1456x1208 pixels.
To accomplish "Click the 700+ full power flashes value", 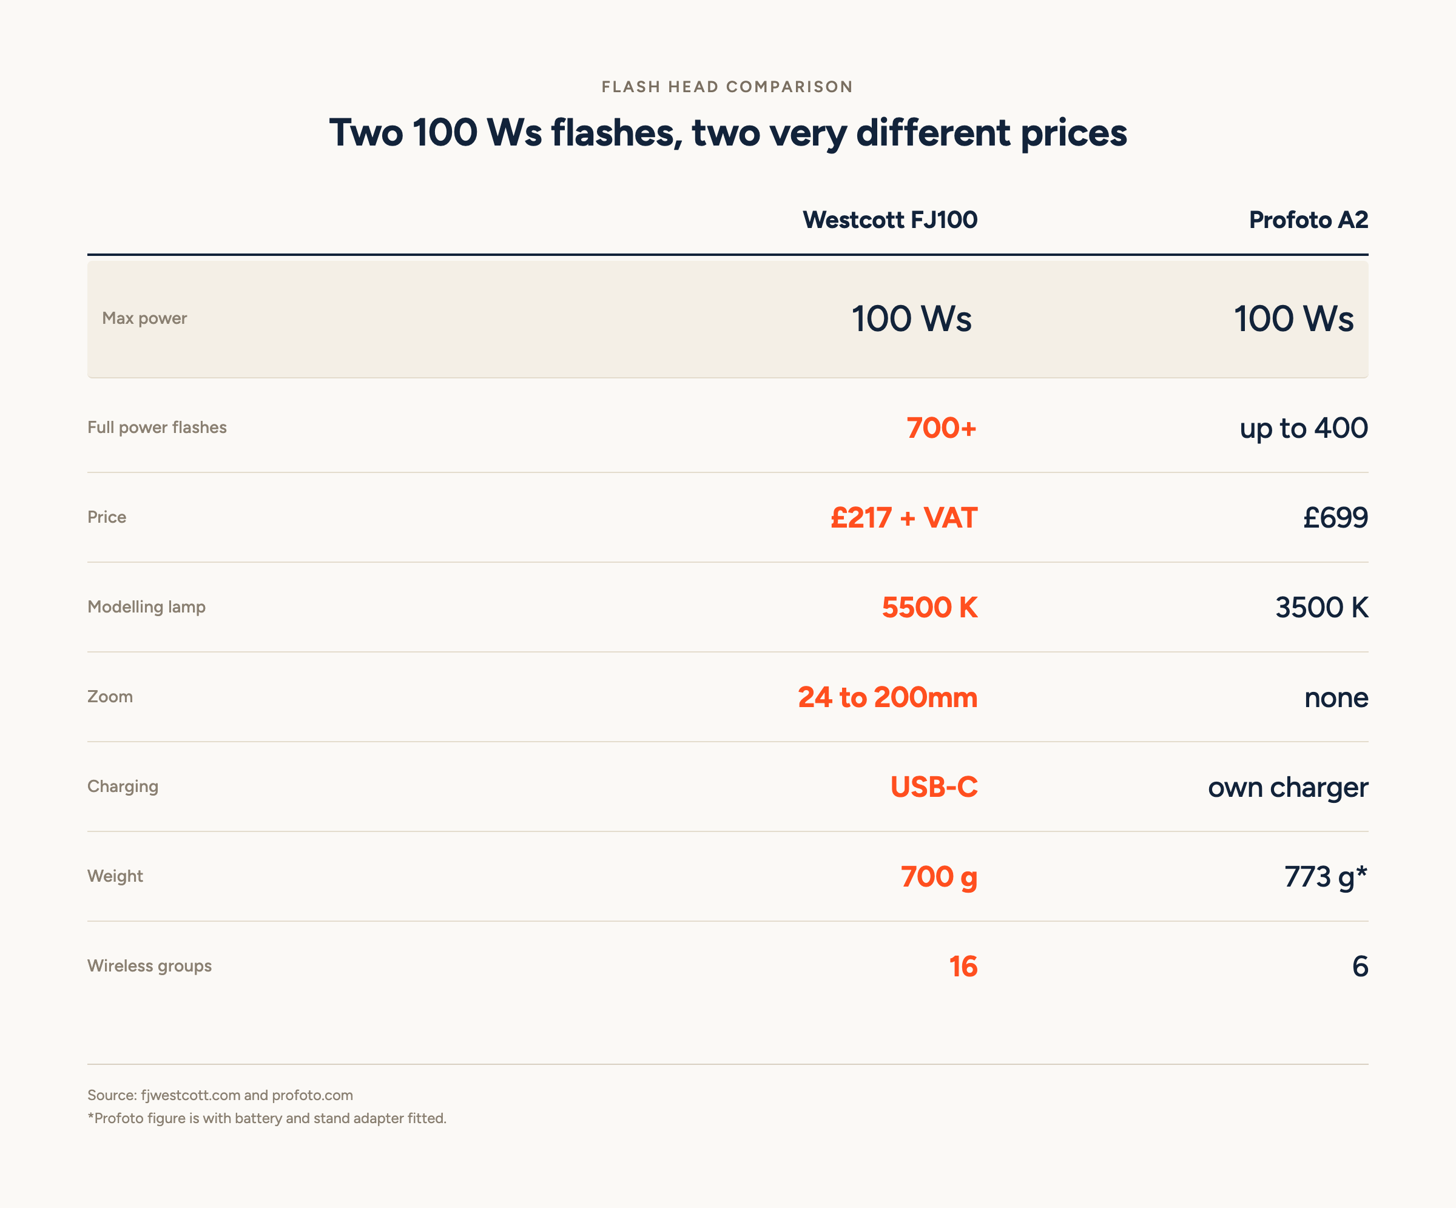I will tap(942, 428).
